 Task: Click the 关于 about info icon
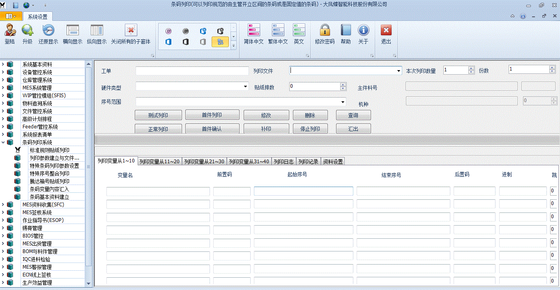[x=363, y=31]
